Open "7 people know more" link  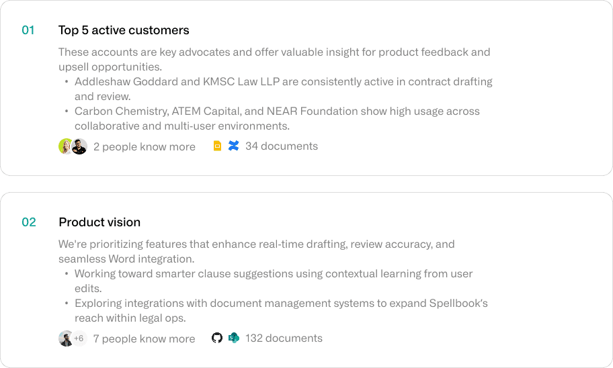pos(145,338)
